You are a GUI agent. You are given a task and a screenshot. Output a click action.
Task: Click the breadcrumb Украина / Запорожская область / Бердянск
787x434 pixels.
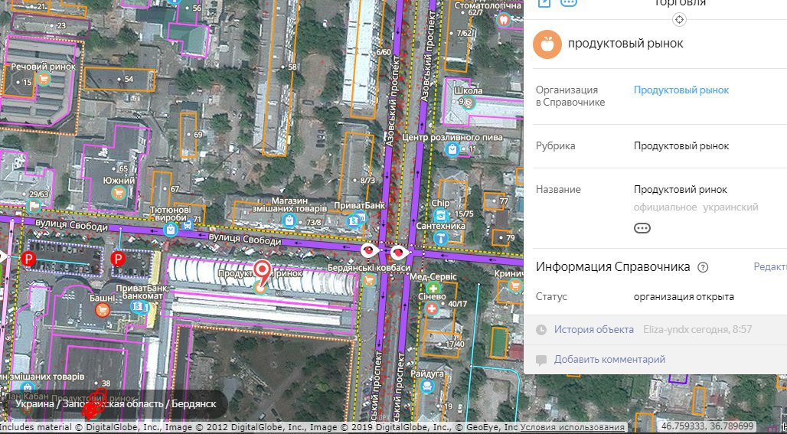pos(116,404)
